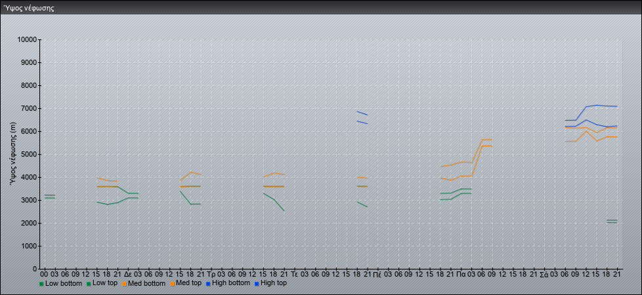
Task: Toggle the Med top legend entry
Action: coord(186,283)
